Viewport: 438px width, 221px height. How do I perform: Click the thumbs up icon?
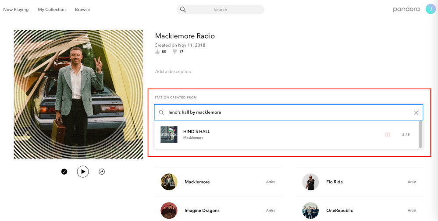(157, 52)
